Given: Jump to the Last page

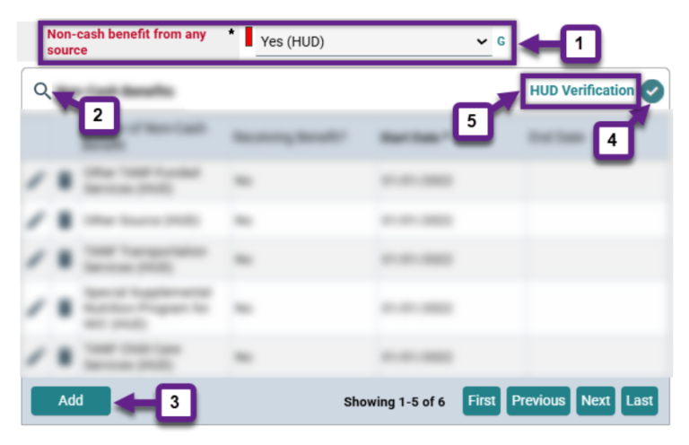Looking at the screenshot, I should (x=640, y=401).
